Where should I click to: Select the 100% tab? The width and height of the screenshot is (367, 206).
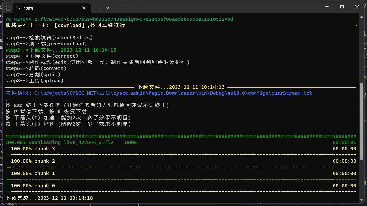pyautogui.click(x=49, y=8)
